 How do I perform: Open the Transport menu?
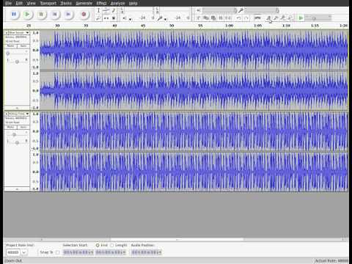click(48, 3)
